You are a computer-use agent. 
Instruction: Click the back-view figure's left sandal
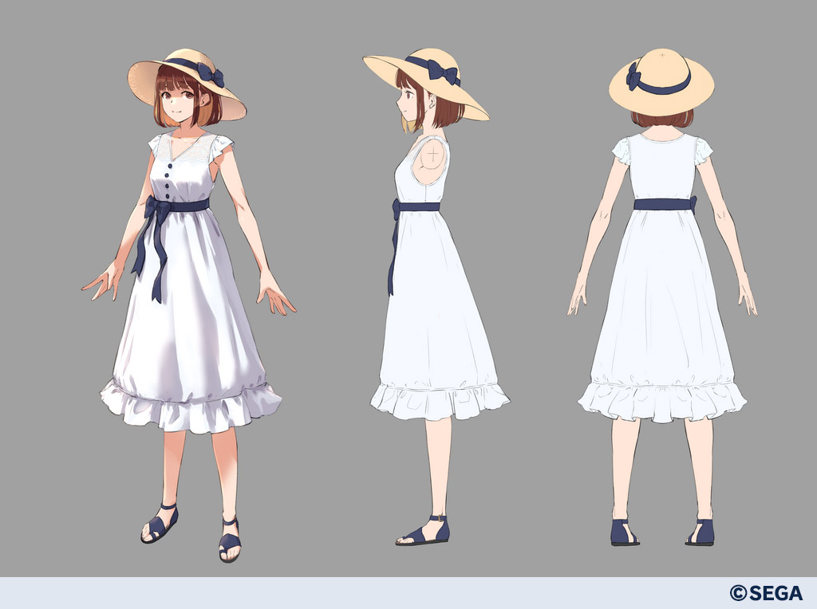tap(624, 532)
